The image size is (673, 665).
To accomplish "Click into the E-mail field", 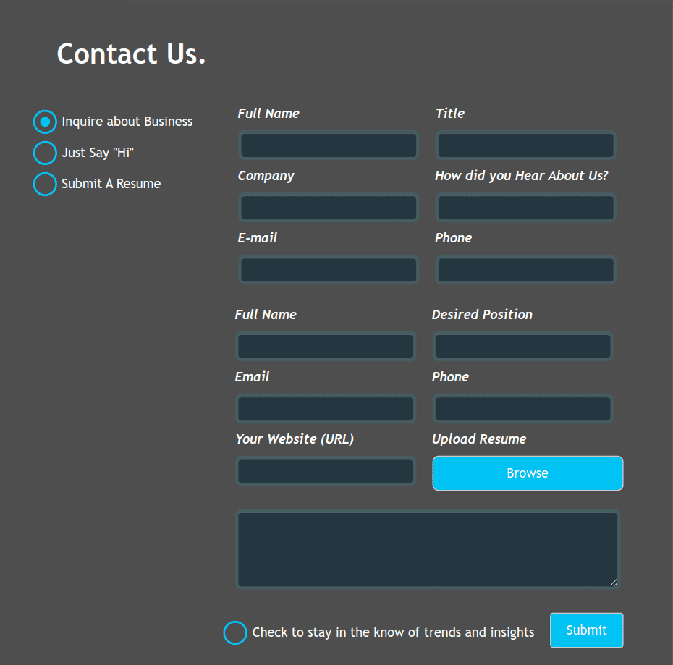I will tap(329, 269).
